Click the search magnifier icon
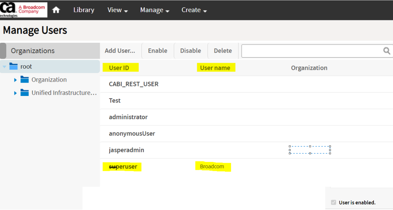 click(387, 51)
